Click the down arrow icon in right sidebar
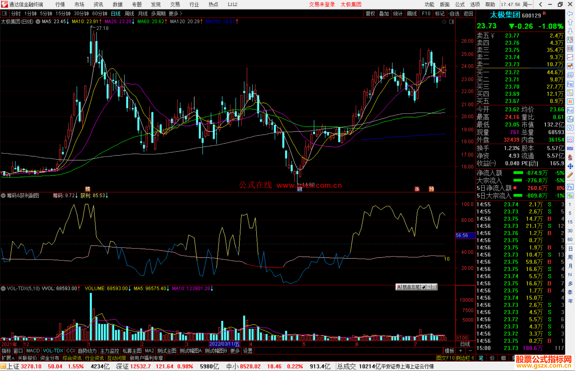The height and width of the screenshot is (371, 575). click(x=570, y=31)
